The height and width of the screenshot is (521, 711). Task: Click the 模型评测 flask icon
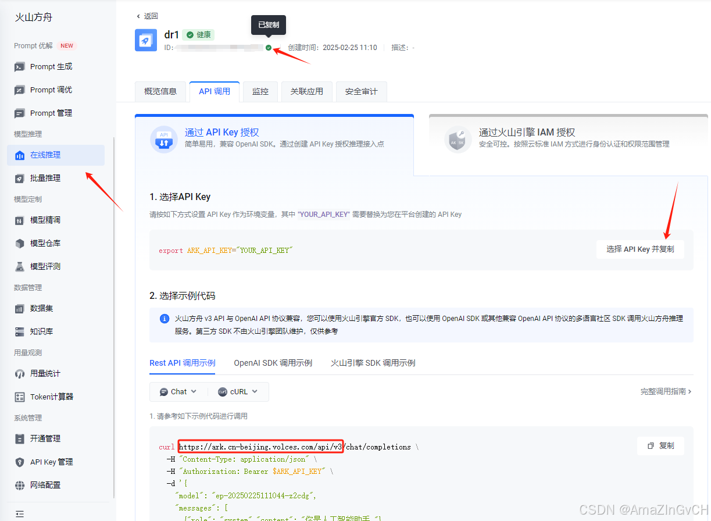pos(20,267)
